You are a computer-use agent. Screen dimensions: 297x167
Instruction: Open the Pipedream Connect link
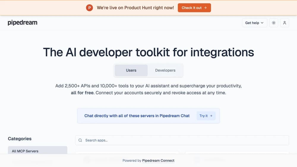tap(158, 160)
